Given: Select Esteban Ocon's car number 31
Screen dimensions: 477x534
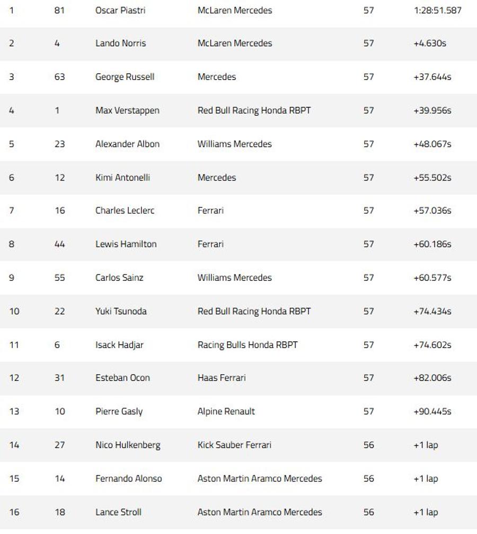Looking at the screenshot, I should coord(59,378).
